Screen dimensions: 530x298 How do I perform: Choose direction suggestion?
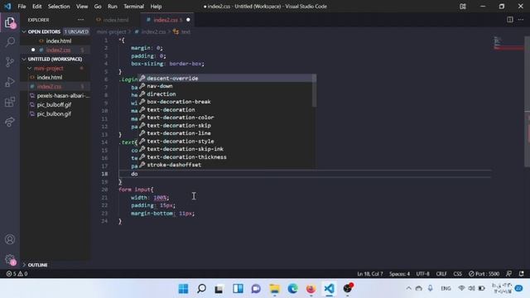pyautogui.click(x=224, y=94)
